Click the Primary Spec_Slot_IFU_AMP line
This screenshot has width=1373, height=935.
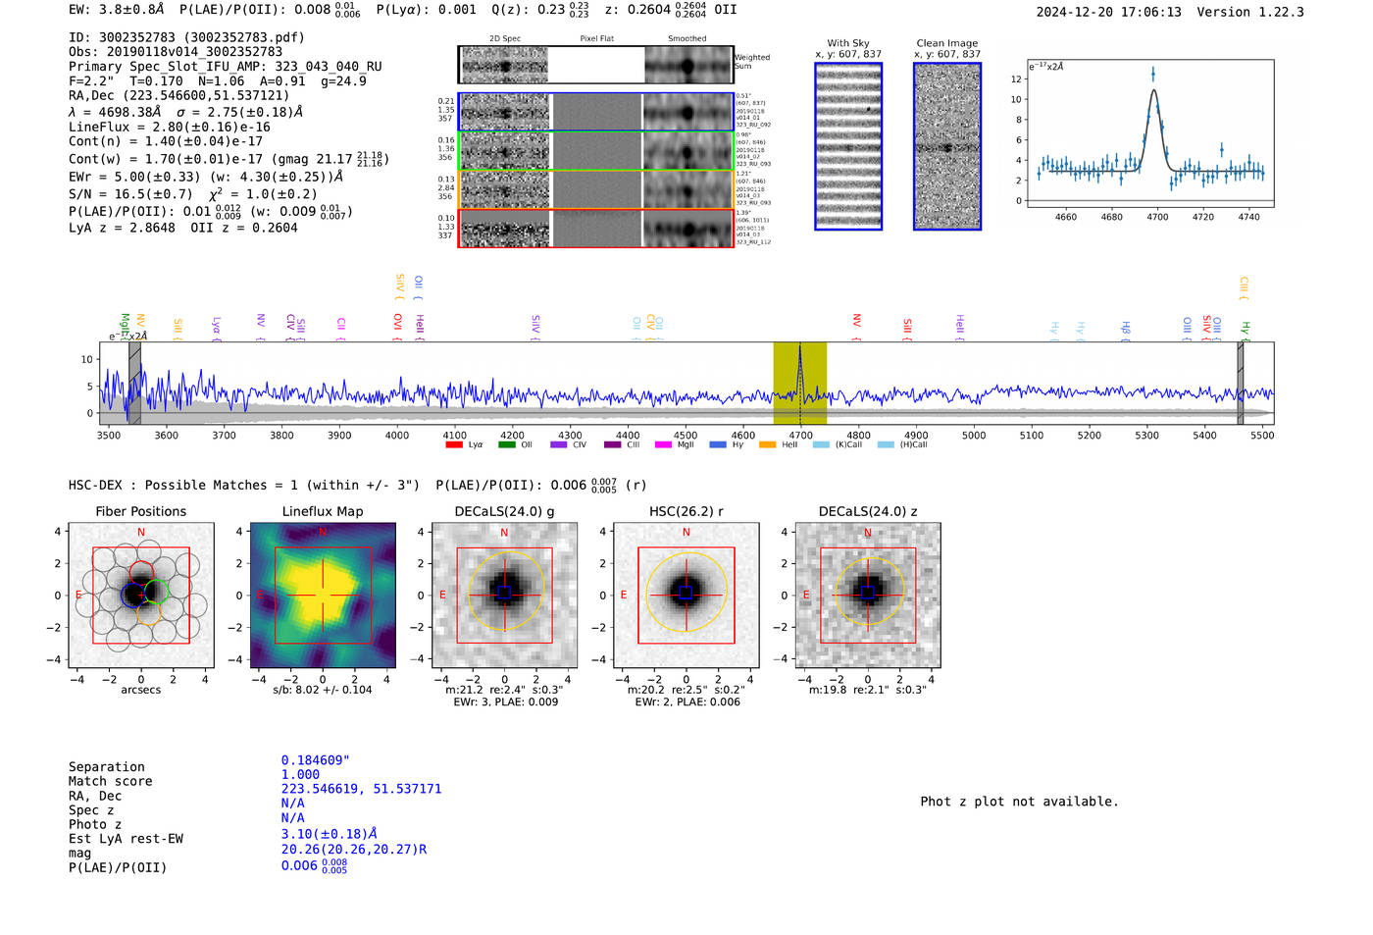pyautogui.click(x=225, y=67)
